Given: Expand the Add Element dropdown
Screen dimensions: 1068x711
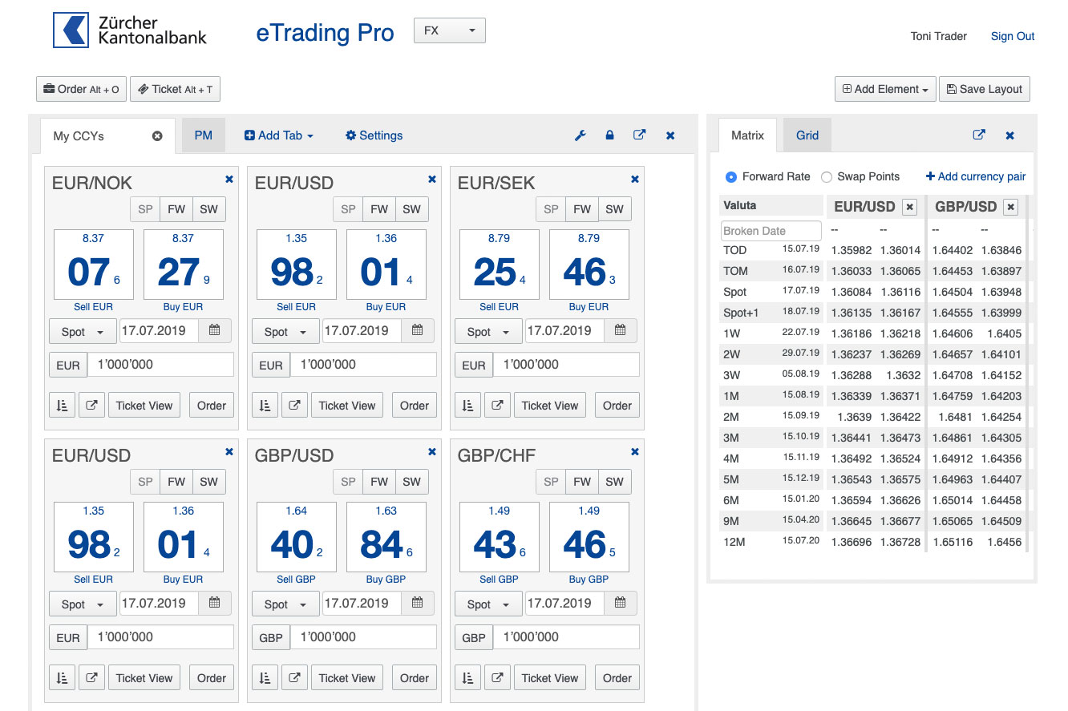Looking at the screenshot, I should [885, 89].
